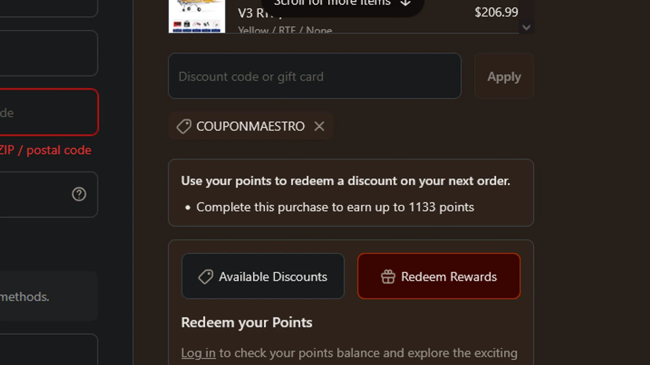Select the Redeem Rewards tab
Viewport: 650px width, 365px height.
439,276
